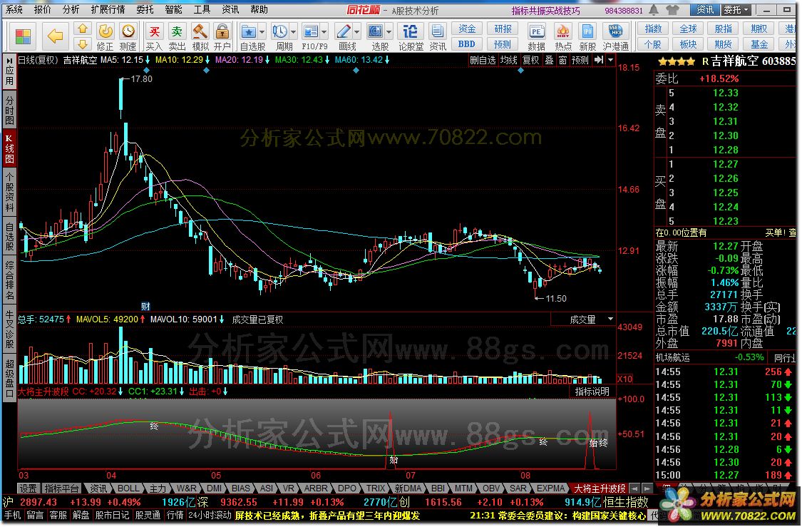Open the F10/F9 company info icon
The width and height of the screenshot is (802, 527).
pos(311,31)
